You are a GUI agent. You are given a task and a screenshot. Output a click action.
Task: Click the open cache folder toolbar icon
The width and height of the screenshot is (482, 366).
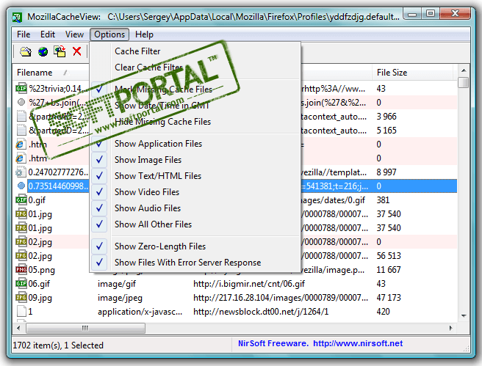click(x=26, y=51)
